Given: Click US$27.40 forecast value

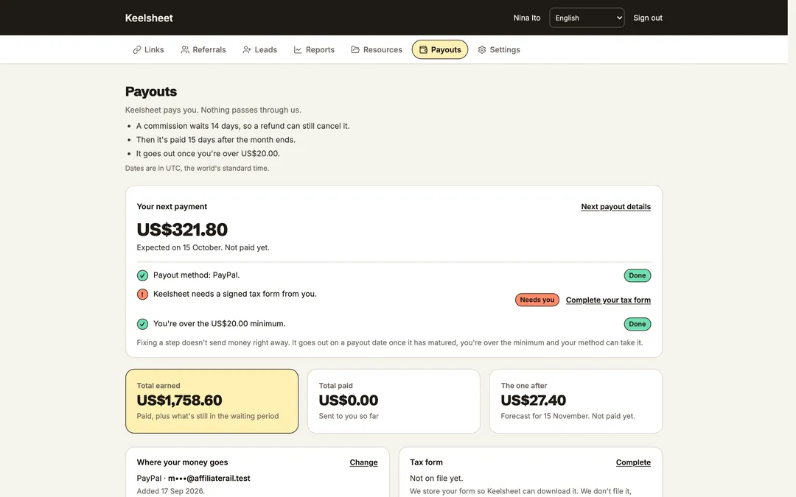Looking at the screenshot, I should [533, 400].
